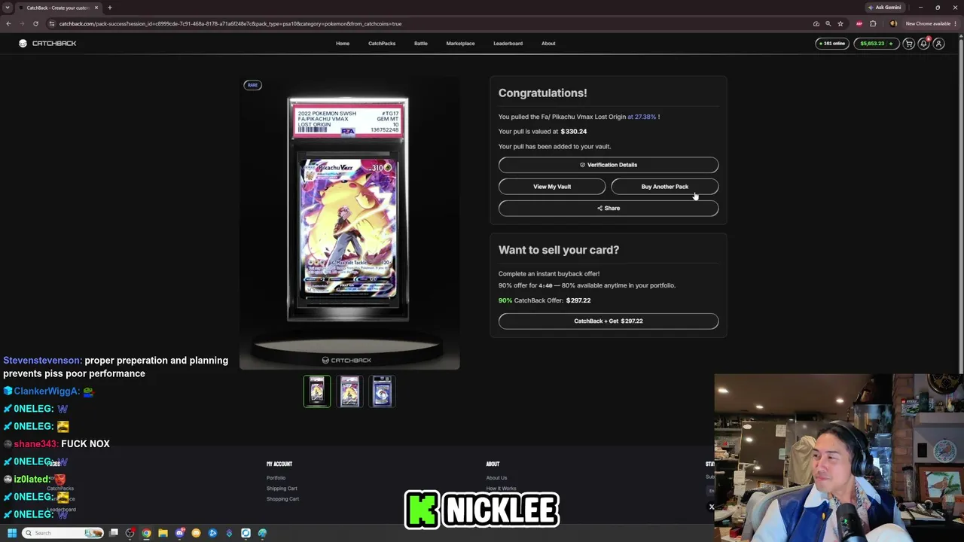Open the shopping cart icon
This screenshot has width=964, height=542.
909,44
